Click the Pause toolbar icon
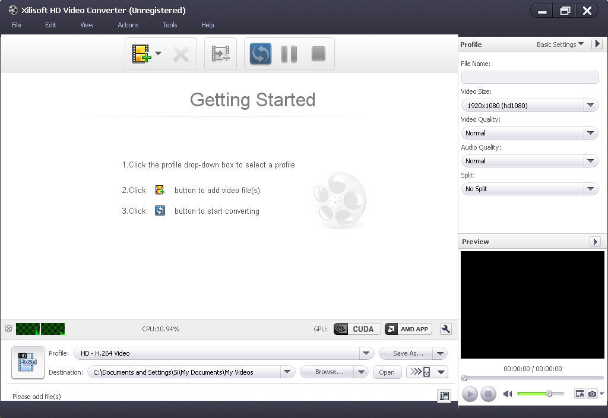608x418 pixels. click(289, 54)
